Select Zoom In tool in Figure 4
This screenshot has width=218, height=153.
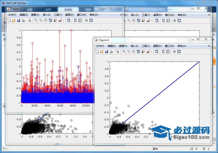click(124, 52)
